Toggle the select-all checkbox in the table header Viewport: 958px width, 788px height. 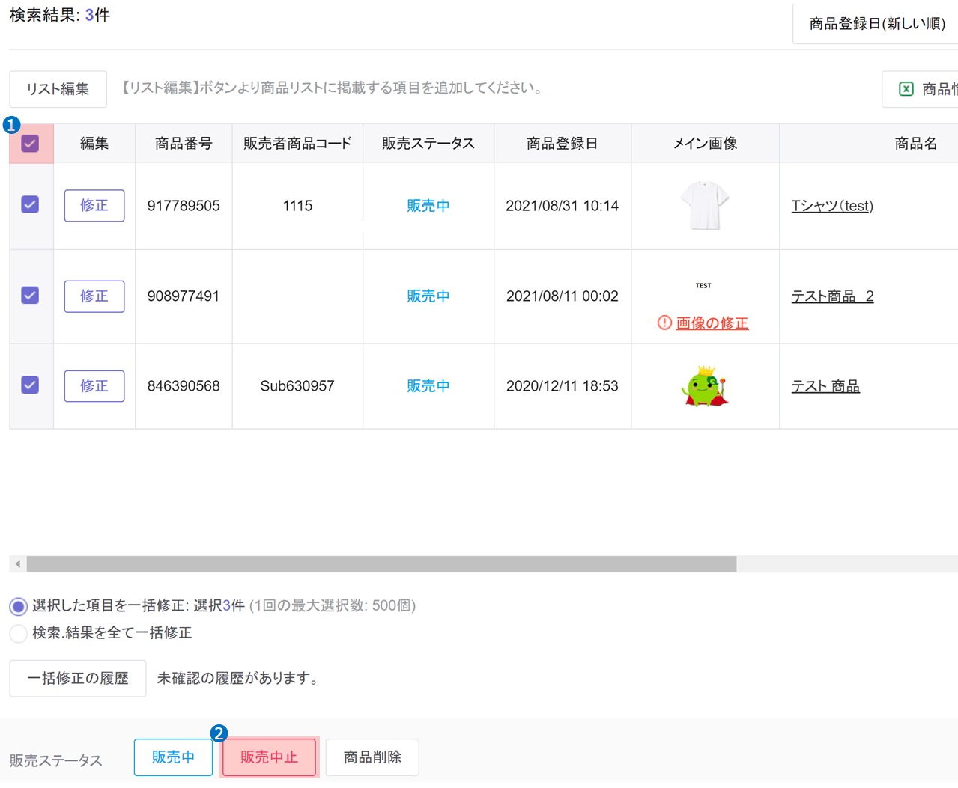30,142
